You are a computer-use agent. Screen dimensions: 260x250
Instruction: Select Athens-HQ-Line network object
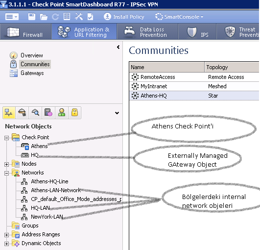pyautogui.click(x=49, y=181)
